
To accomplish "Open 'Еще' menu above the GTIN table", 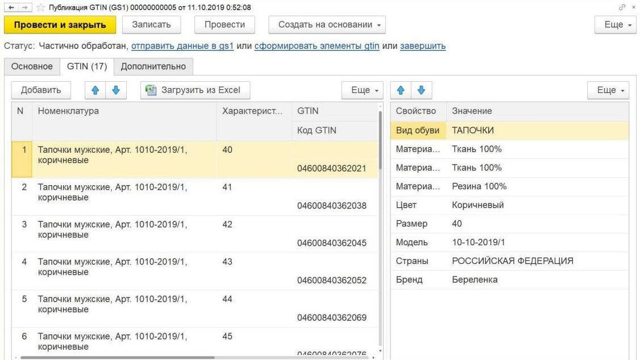I will (x=361, y=90).
